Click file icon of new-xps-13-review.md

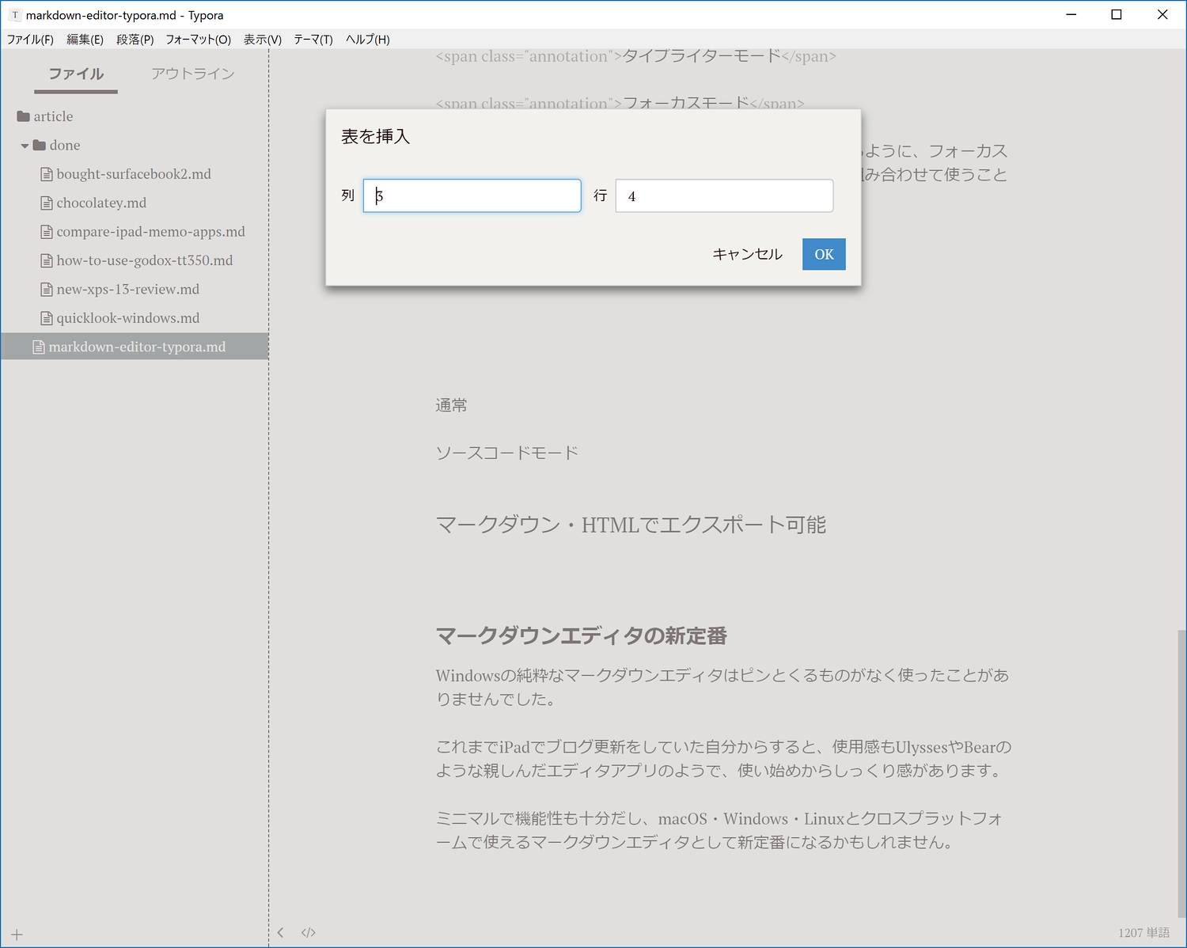click(x=47, y=290)
